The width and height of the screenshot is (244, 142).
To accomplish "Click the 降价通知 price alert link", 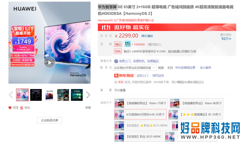I will coord(147,36).
